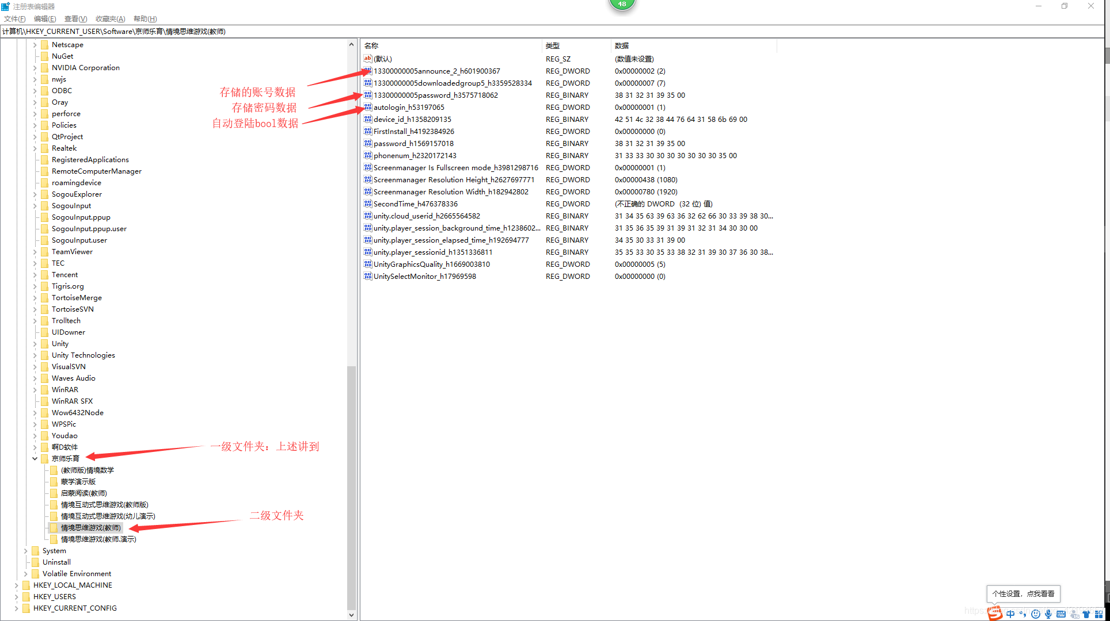Select the 启蒙阅读(教师) tree item

(x=84, y=493)
